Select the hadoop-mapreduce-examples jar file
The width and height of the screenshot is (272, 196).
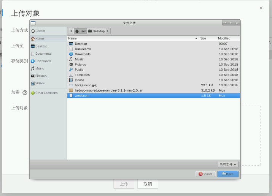(x=108, y=90)
